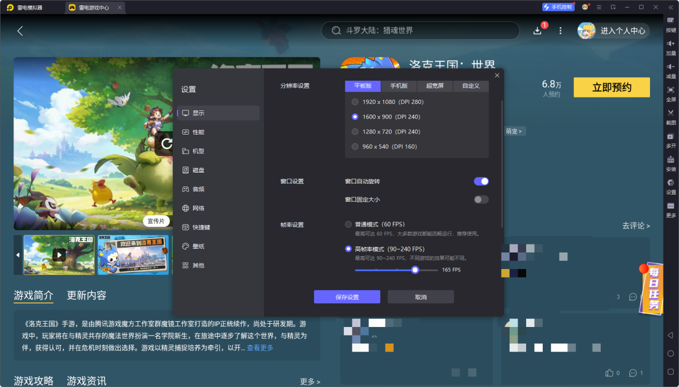Viewport: 679px width, 387px height.
Task: Turn on 窗口固定大小 fixed window size
Action: coord(481,199)
